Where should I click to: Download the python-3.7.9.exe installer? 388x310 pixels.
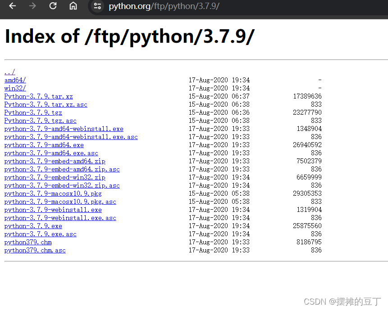(33, 225)
